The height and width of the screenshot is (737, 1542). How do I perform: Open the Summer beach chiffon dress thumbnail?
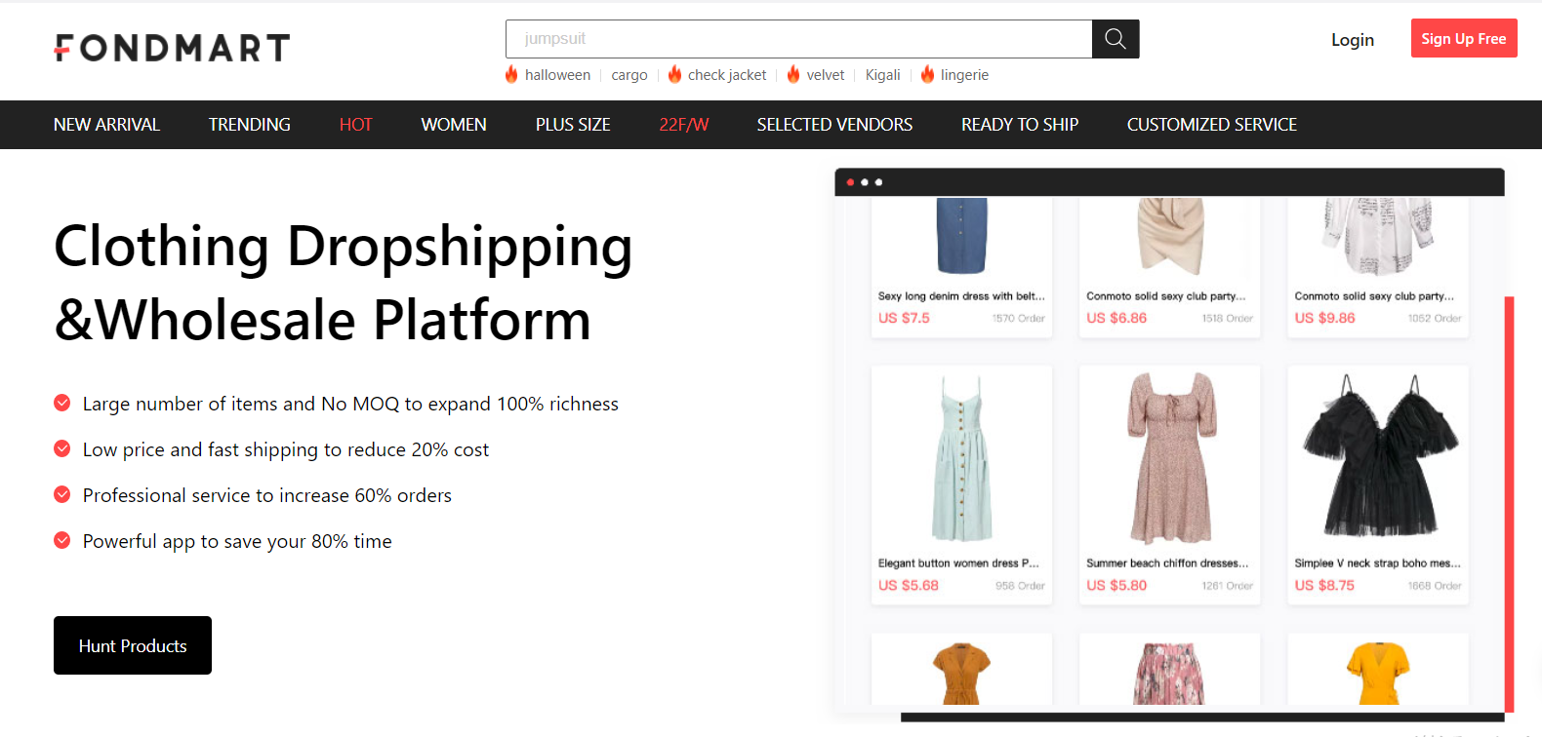(x=1169, y=458)
